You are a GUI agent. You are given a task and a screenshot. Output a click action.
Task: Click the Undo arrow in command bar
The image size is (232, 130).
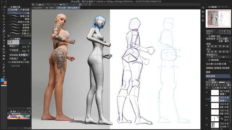(x=48, y=5)
